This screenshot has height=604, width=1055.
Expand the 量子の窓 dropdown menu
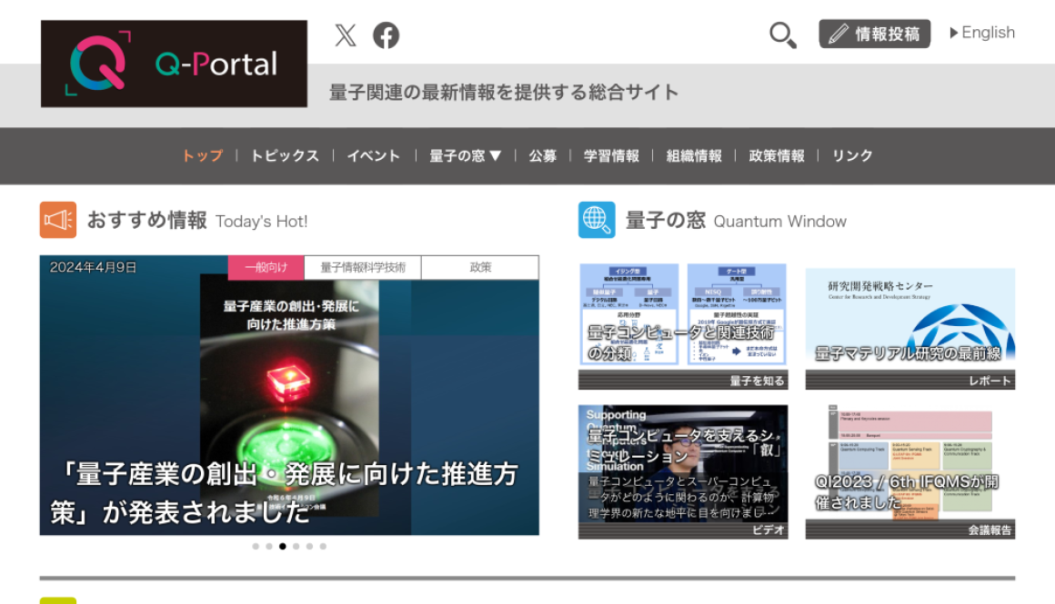pyautogui.click(x=465, y=156)
